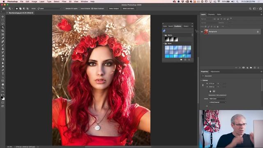263x148 pixels.
Task: Switch to the Paths tab
Action: point(219,15)
